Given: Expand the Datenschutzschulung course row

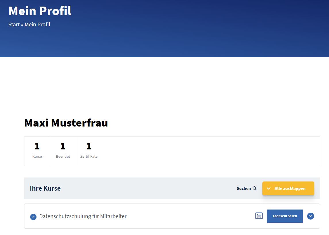Looking at the screenshot, I should 310,216.
